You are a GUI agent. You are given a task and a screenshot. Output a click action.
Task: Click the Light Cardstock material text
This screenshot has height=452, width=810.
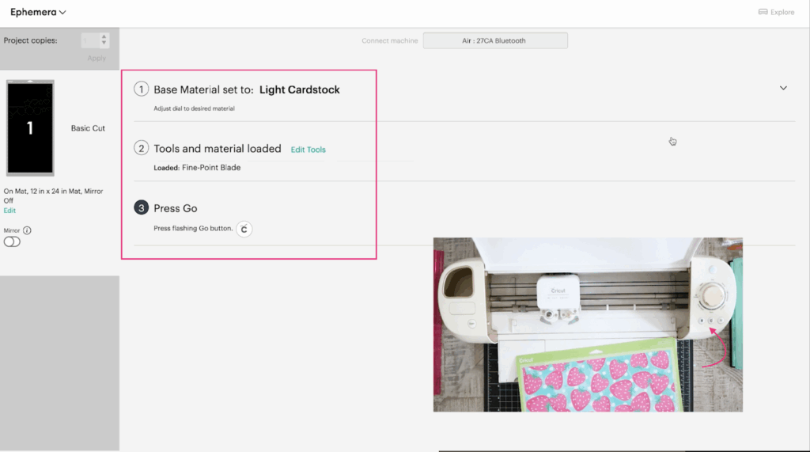[x=299, y=89]
